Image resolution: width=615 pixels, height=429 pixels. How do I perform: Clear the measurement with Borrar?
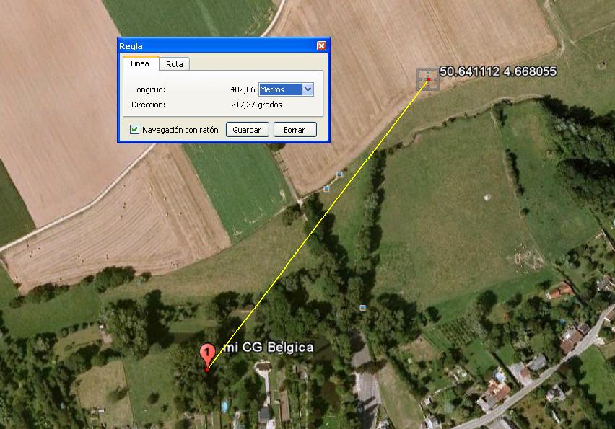[x=295, y=130]
